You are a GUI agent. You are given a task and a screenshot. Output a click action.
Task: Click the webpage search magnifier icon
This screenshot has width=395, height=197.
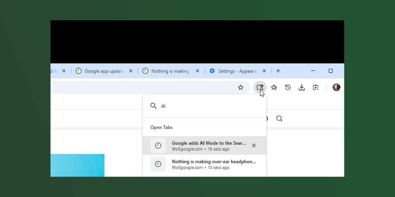coord(279,119)
